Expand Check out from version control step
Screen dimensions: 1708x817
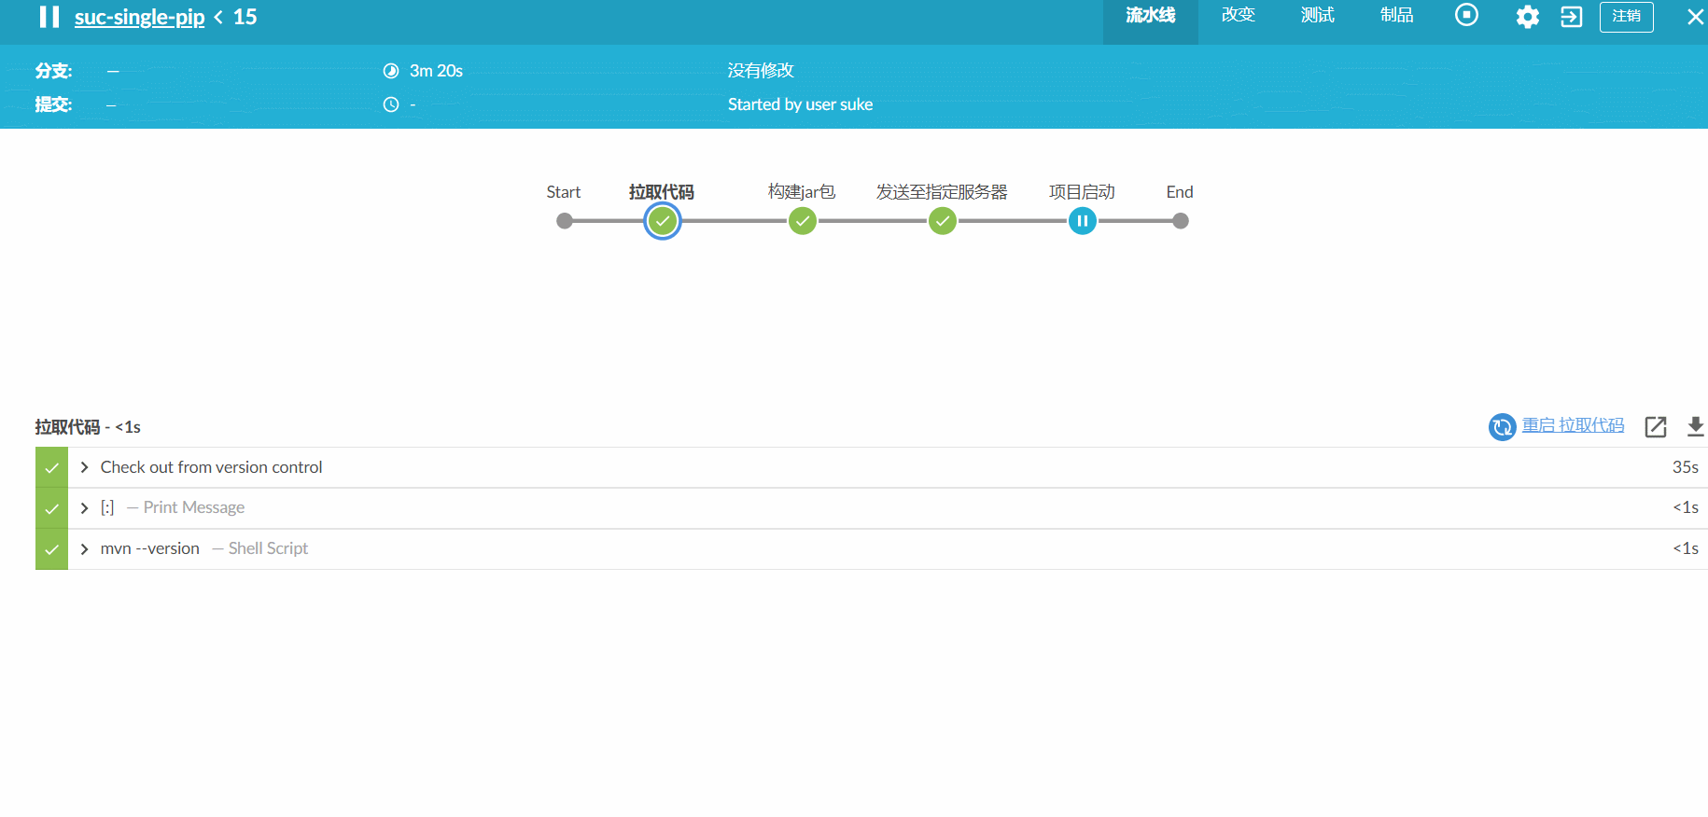(85, 467)
